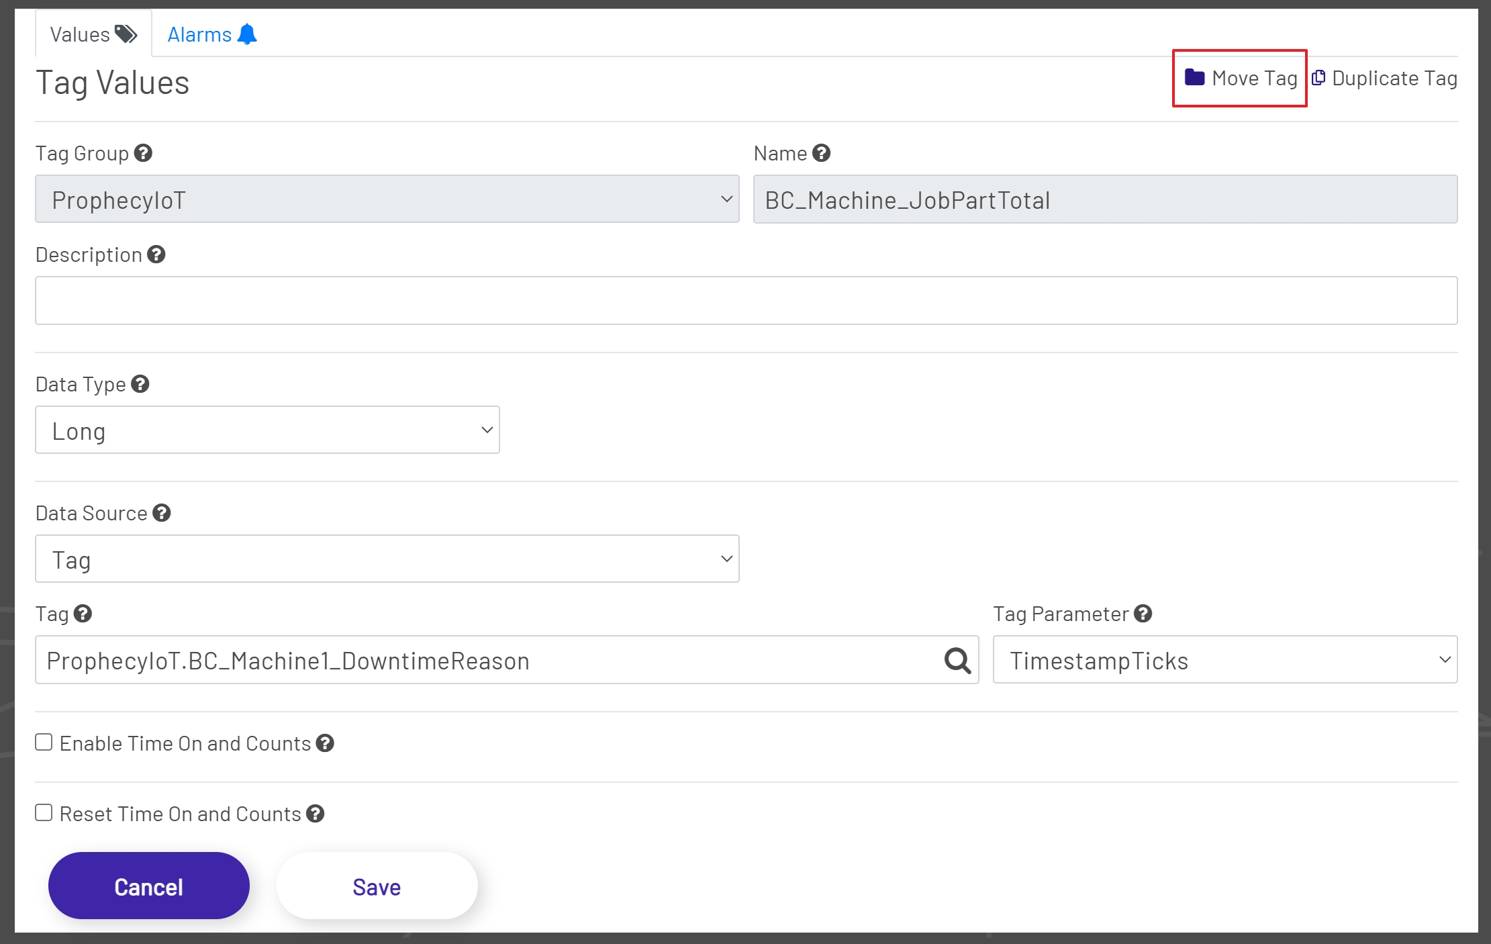The width and height of the screenshot is (1491, 944).
Task: Click the bell icon beside Alarms
Action: point(246,33)
